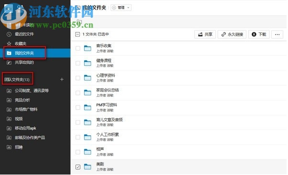Open team folder 邮箱及协作类产品

(x=30, y=138)
